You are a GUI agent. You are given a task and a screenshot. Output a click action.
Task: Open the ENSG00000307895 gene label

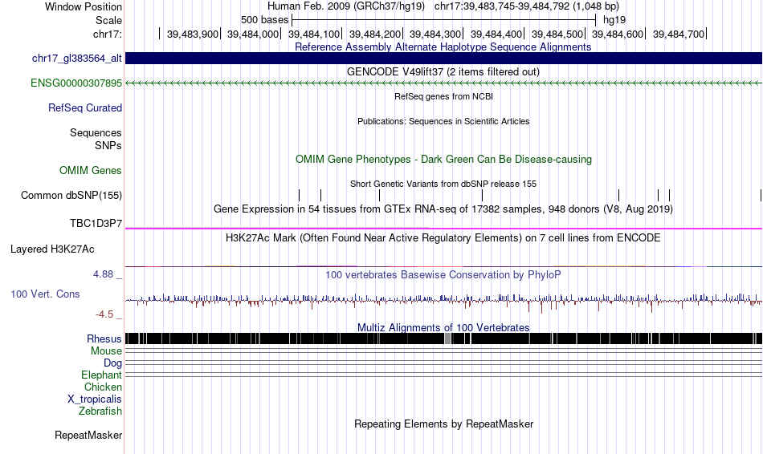(x=76, y=83)
